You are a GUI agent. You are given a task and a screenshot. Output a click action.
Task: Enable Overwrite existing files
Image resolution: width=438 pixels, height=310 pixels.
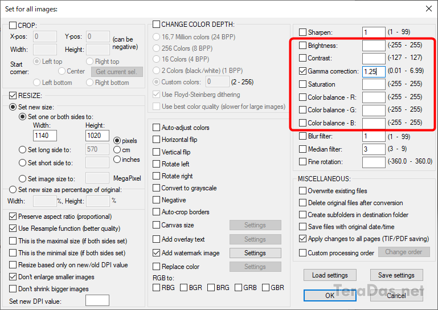click(x=302, y=191)
